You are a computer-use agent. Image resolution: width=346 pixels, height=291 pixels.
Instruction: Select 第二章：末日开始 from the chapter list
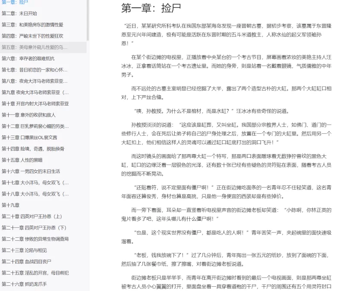19,13
